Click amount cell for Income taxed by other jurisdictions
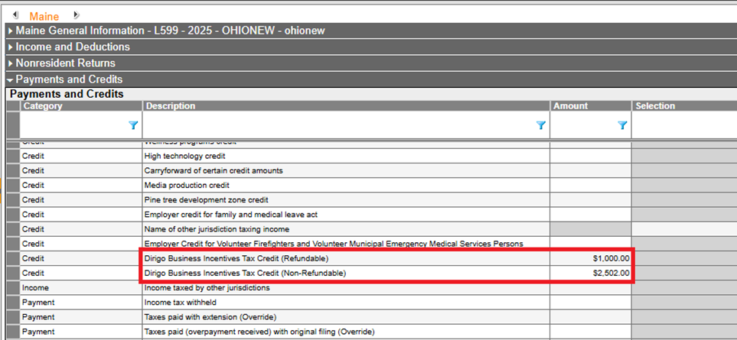The height and width of the screenshot is (340, 737). pos(590,287)
